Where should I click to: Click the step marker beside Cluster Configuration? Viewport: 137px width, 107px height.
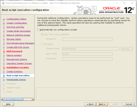pos(4,23)
